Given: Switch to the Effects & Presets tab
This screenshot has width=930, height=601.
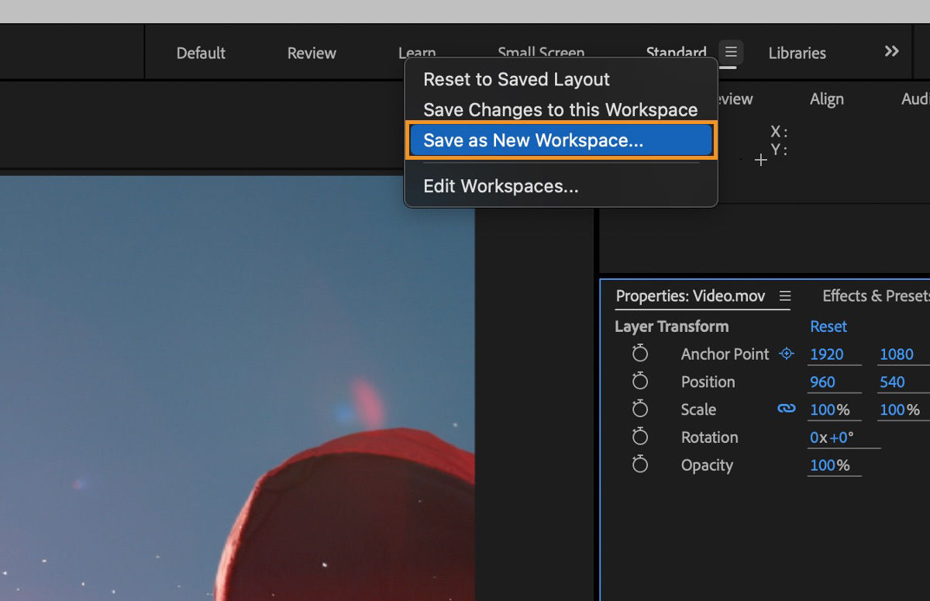Looking at the screenshot, I should pyautogui.click(x=875, y=296).
